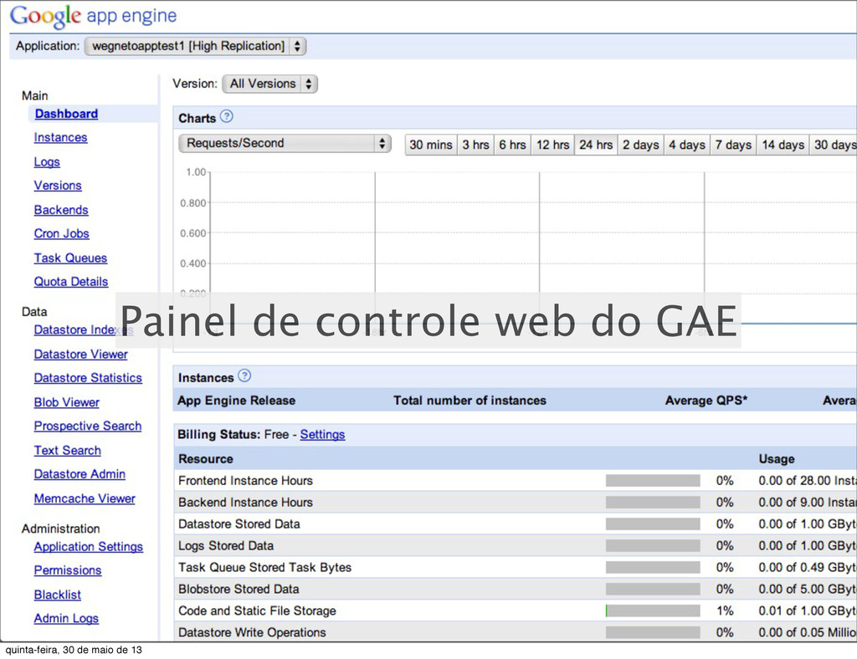Click the Total number of instances header
857x659 pixels.
[470, 401]
